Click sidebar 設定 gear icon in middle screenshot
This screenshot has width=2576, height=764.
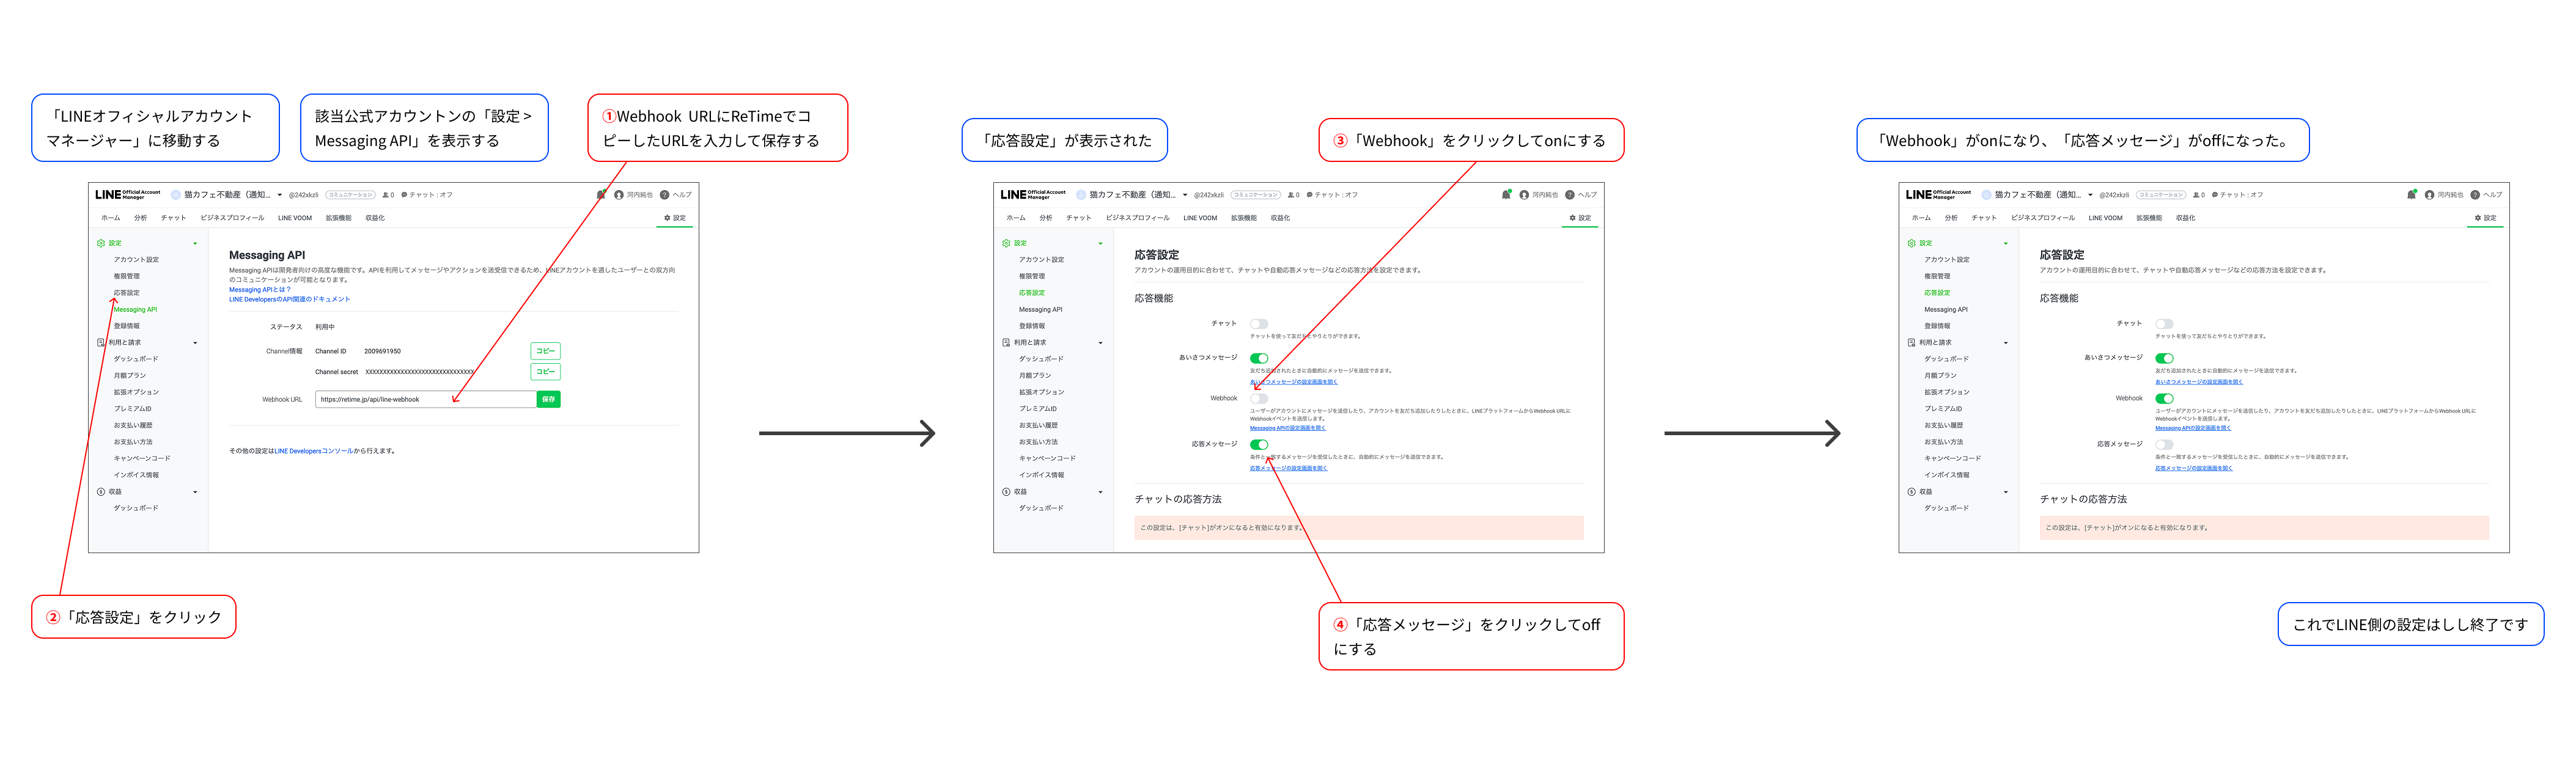[x=1006, y=243]
